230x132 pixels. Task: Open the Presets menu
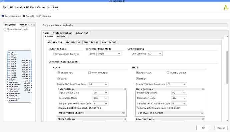[x=28, y=16]
